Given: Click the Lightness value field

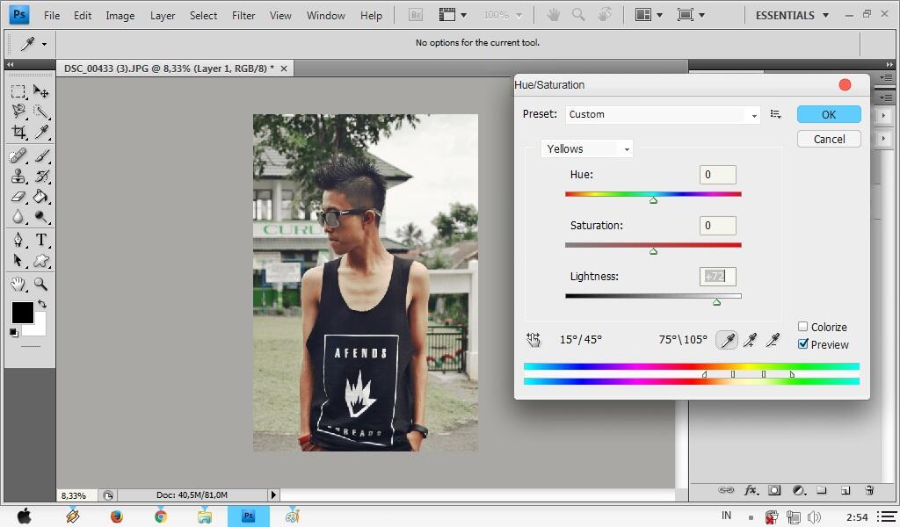Looking at the screenshot, I should (x=717, y=277).
